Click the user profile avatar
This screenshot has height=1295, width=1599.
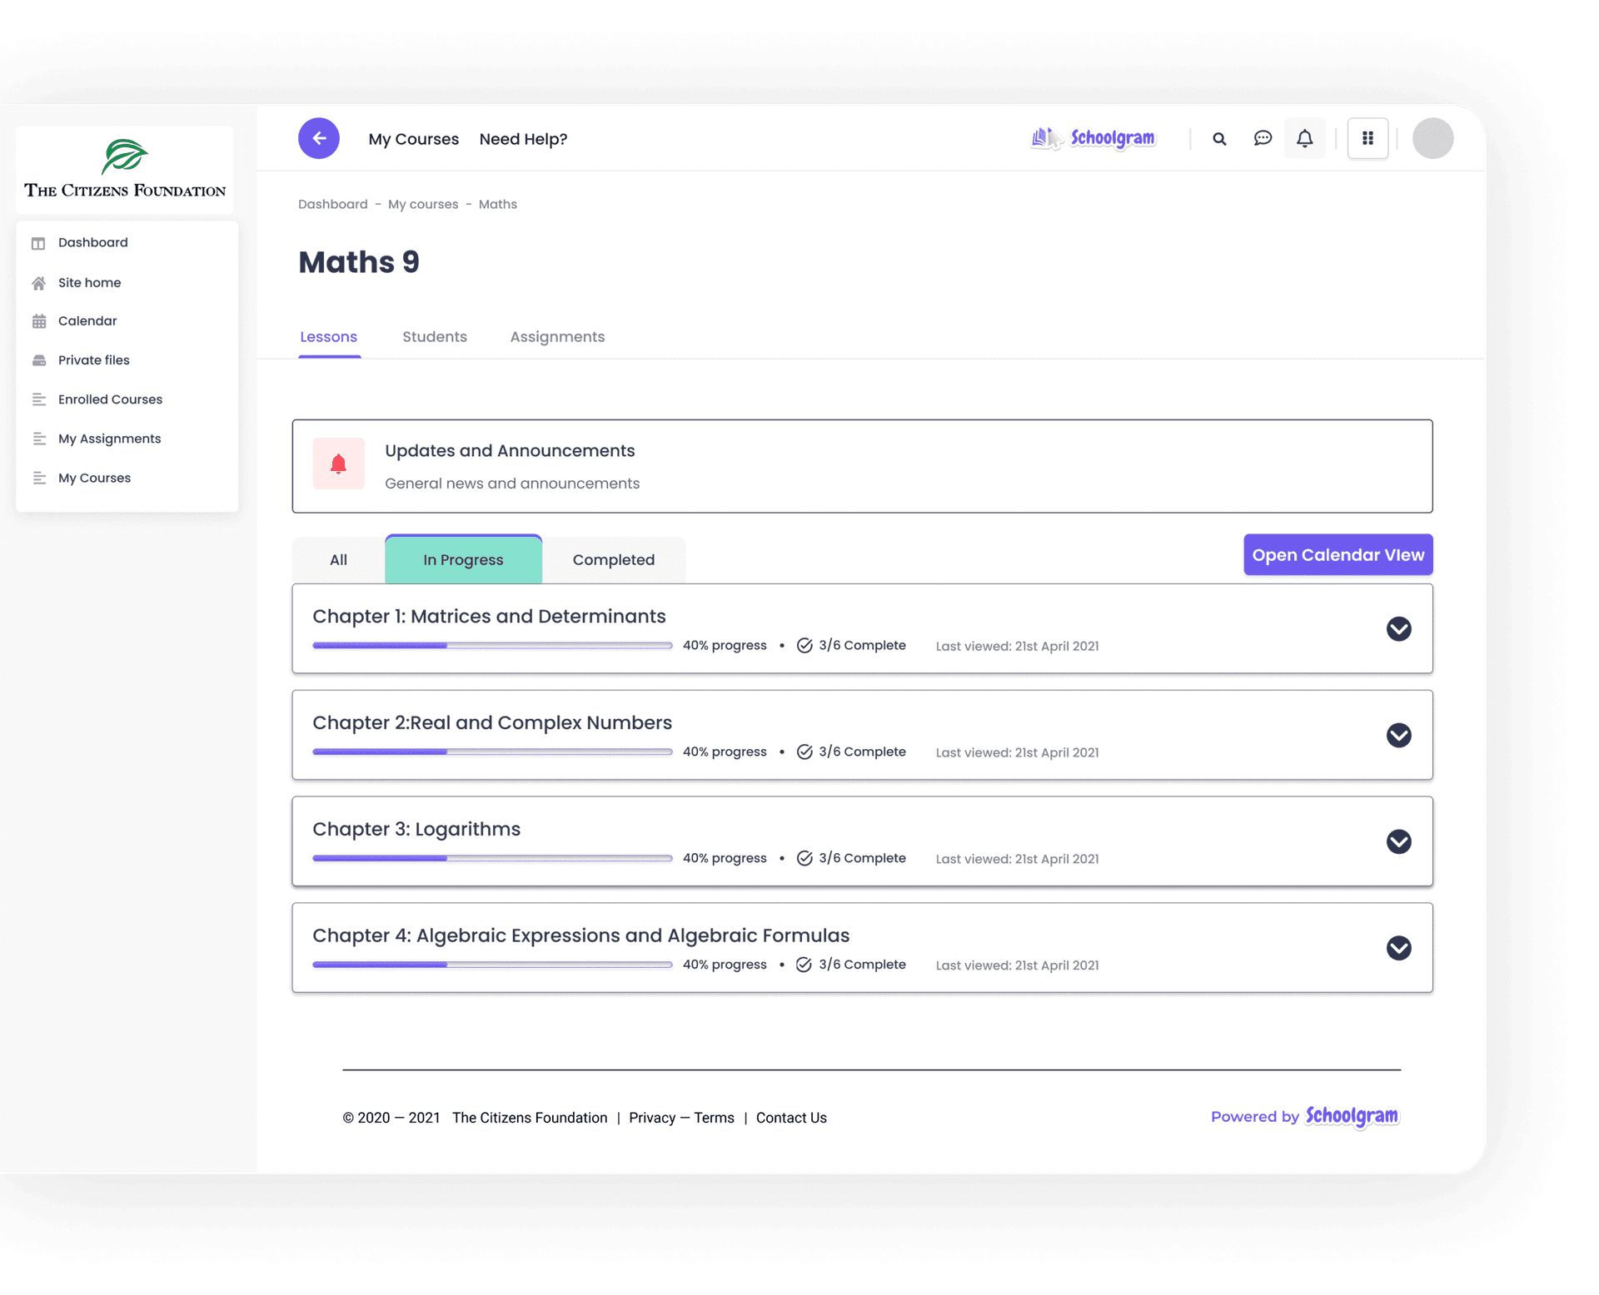(1432, 138)
